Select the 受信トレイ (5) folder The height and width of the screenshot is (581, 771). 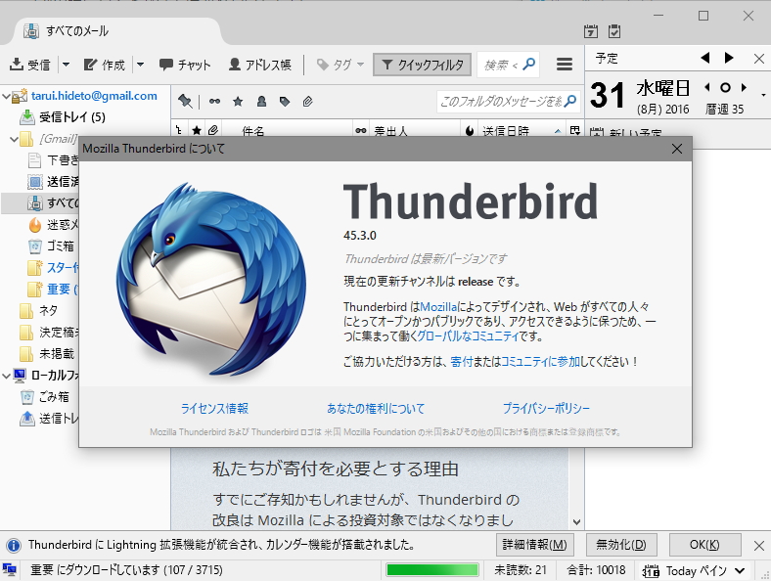point(72,117)
